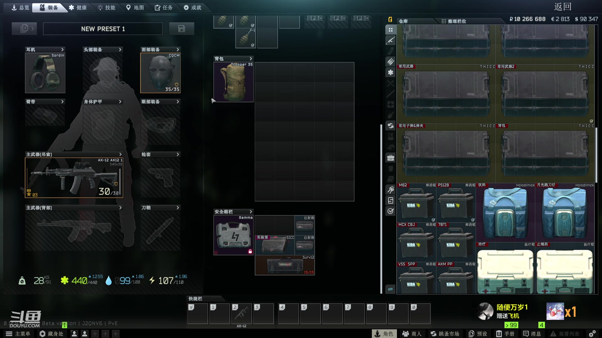Toggle the checkmark filter in stash sidebar
602x338 pixels.
point(391,211)
